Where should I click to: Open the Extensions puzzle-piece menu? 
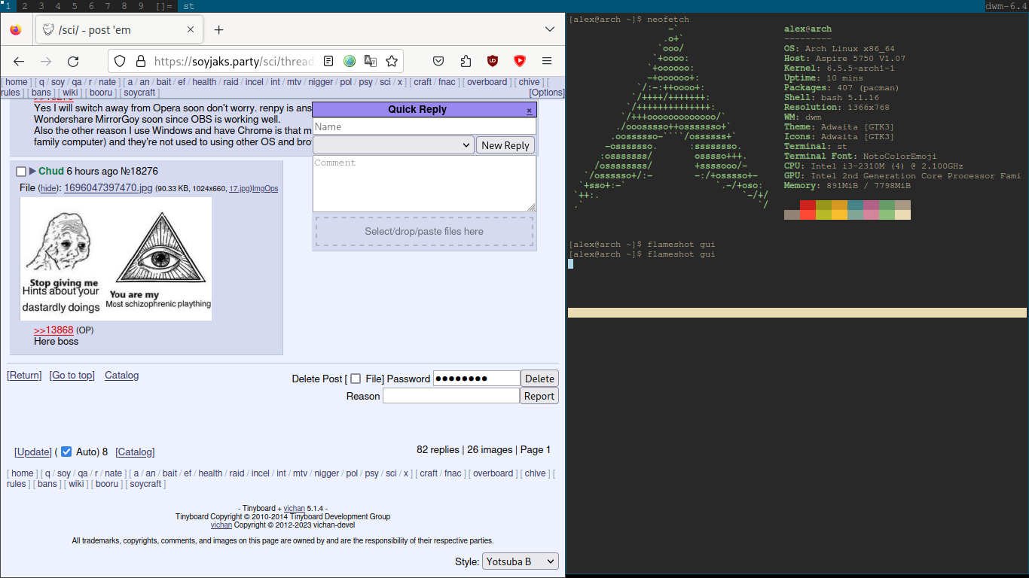(466, 62)
